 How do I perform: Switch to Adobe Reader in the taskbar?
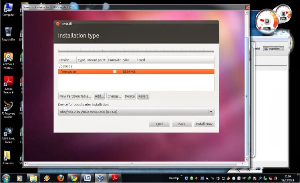pyautogui.click(x=115, y=178)
